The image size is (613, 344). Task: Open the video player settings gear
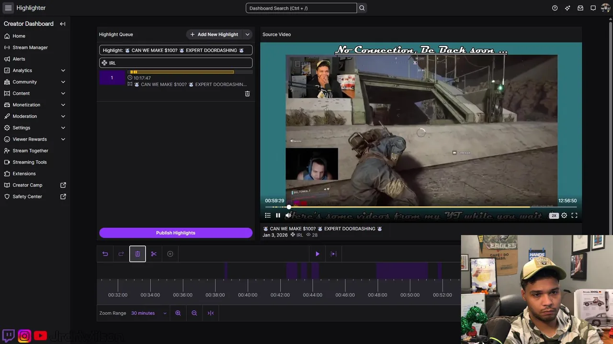pos(564,215)
